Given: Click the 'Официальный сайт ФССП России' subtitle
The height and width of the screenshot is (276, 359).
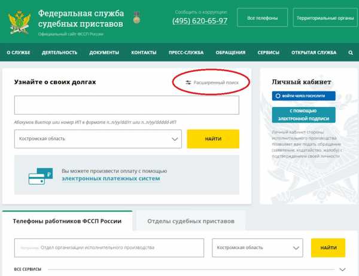Looking at the screenshot, I should (x=71, y=34).
